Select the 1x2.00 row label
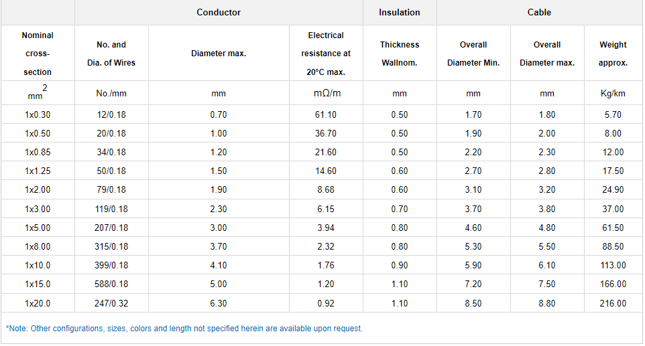Viewport: 645px width, 346px height. tap(38, 190)
